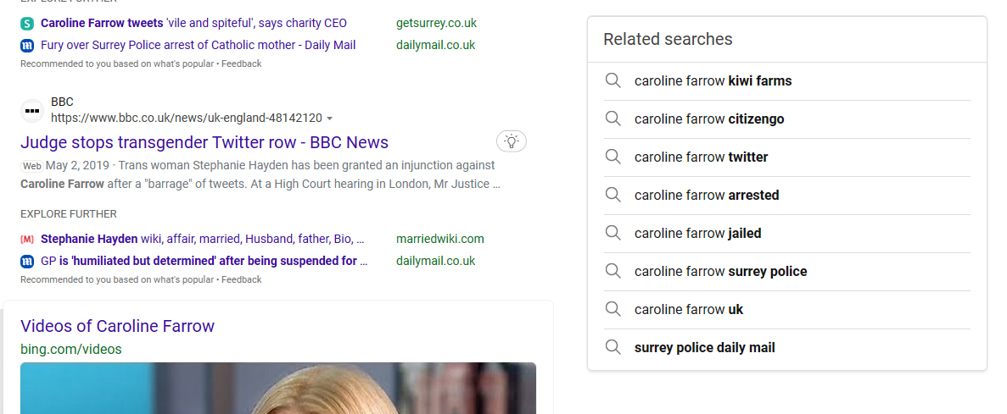Click search icon beside 'caroline farrow jailed'
The image size is (1007, 414).
(613, 234)
